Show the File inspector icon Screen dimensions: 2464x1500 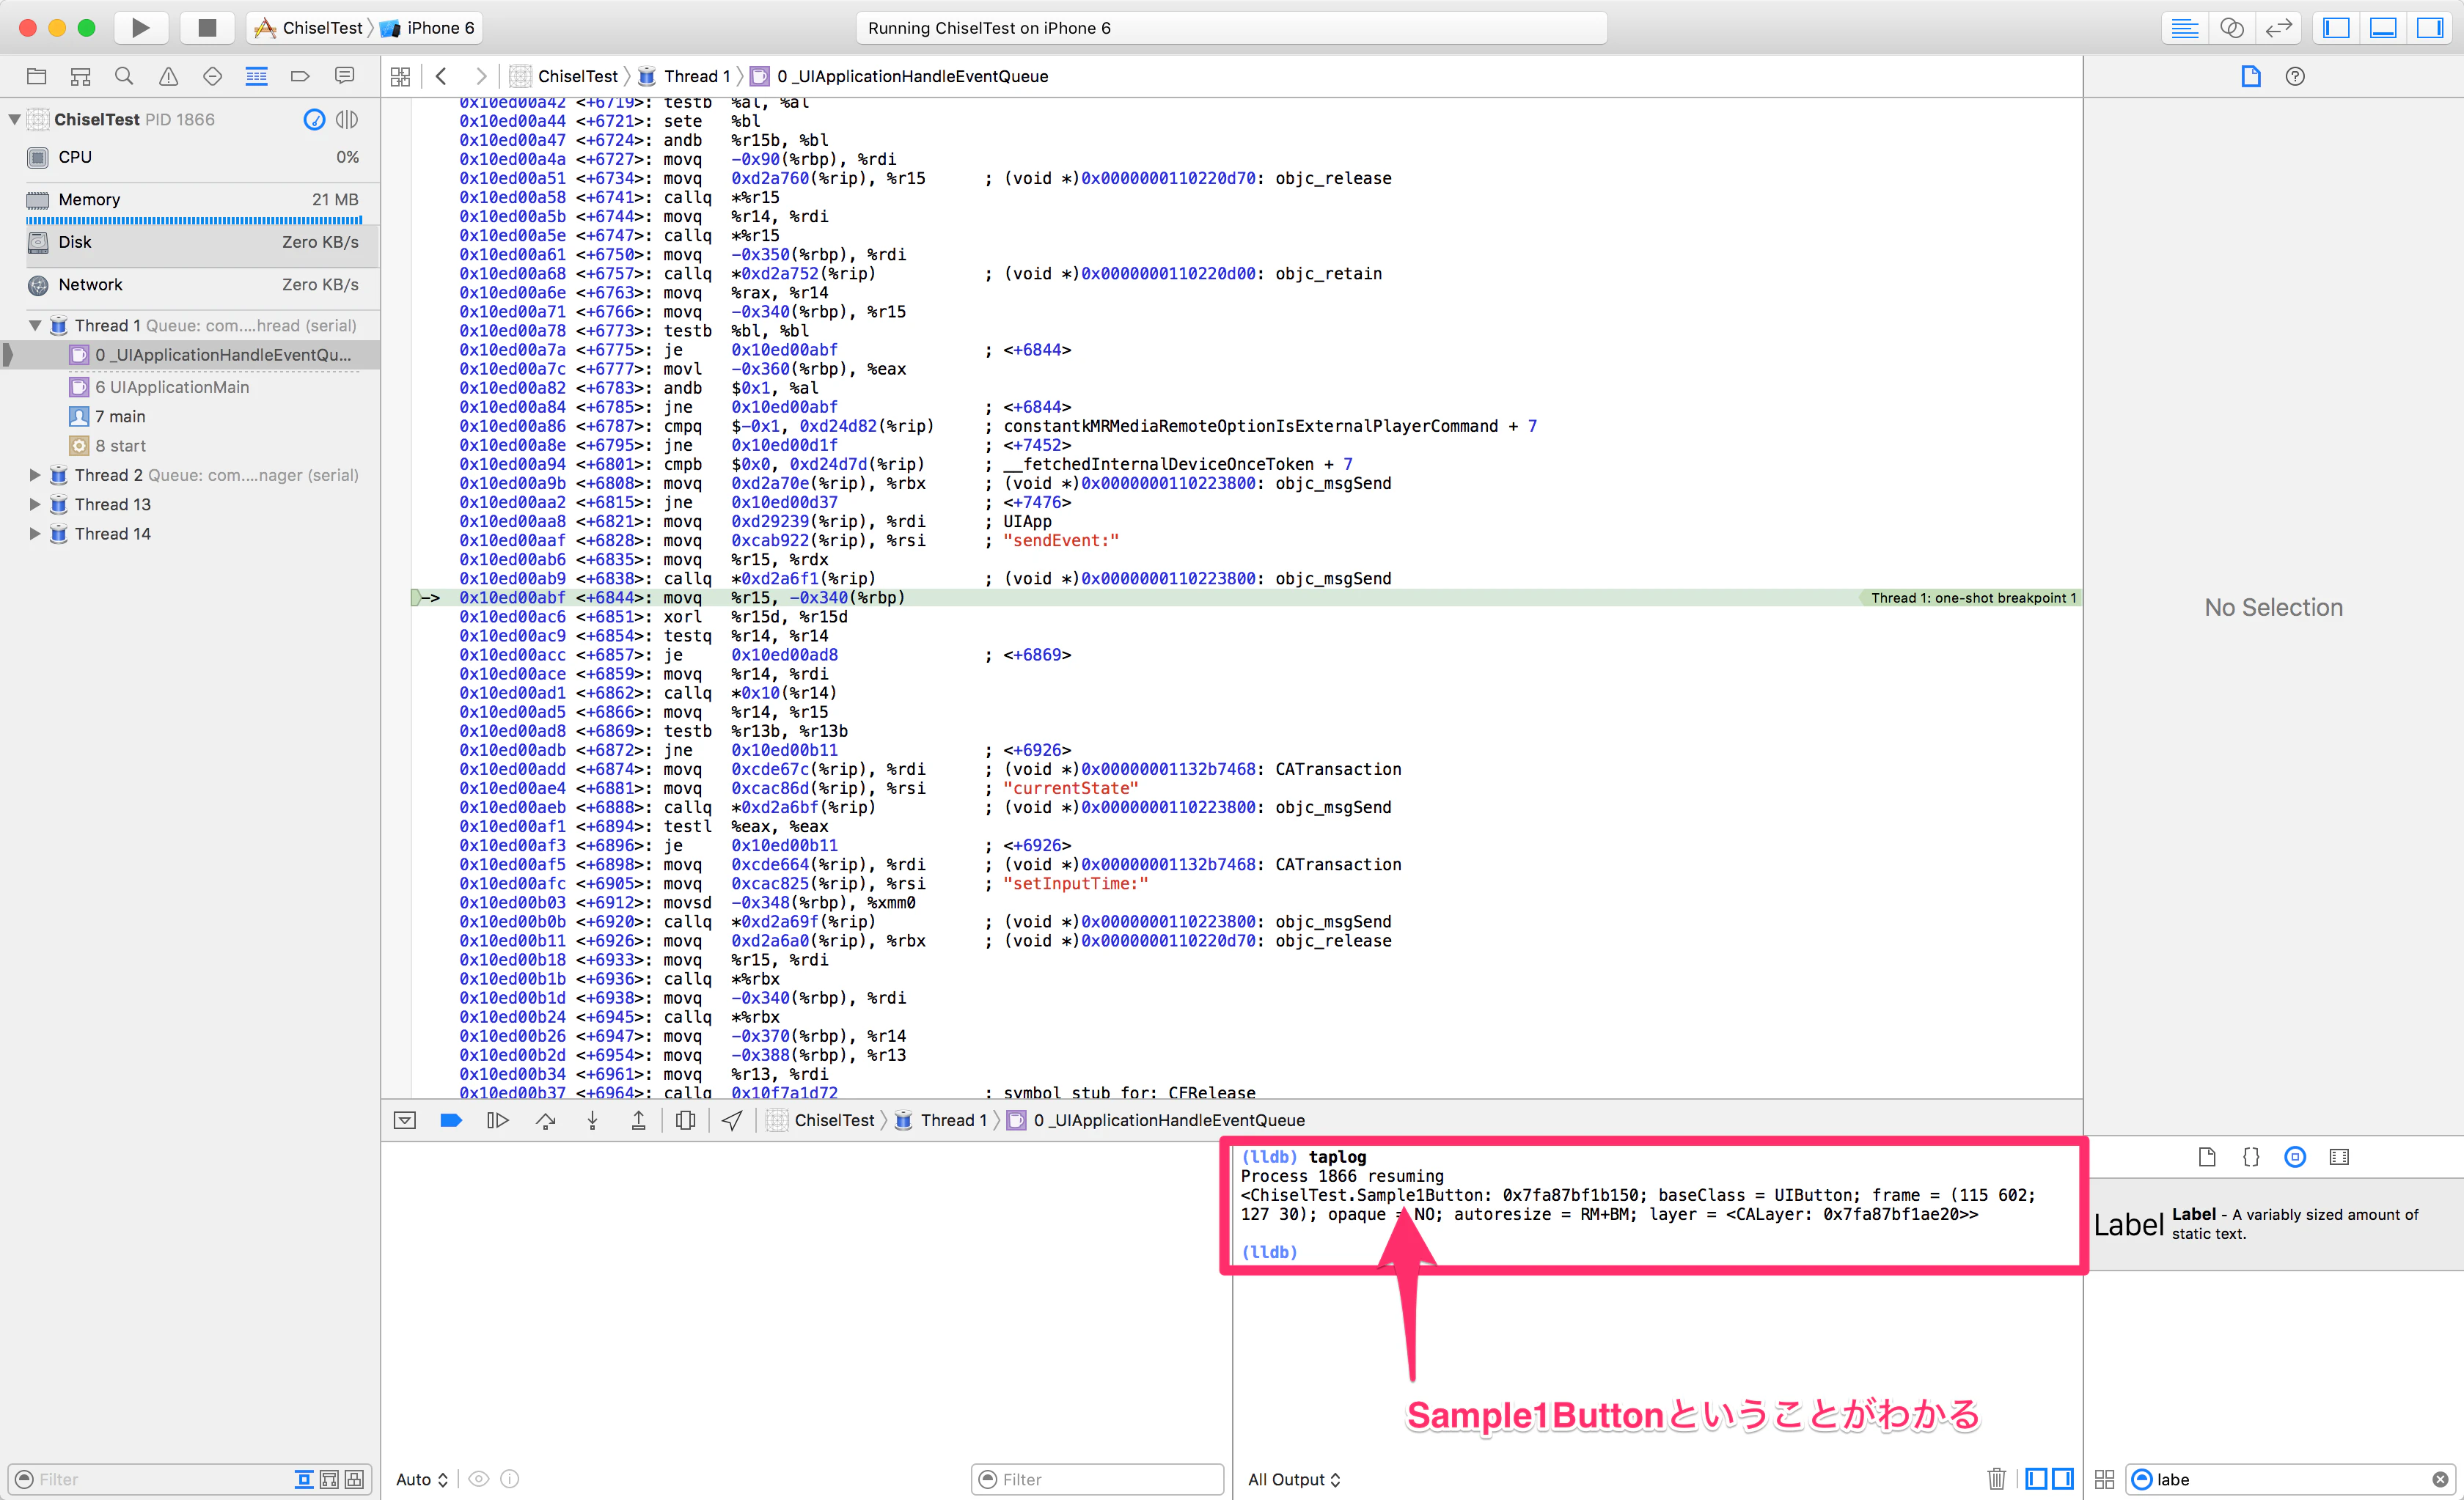[x=2250, y=76]
